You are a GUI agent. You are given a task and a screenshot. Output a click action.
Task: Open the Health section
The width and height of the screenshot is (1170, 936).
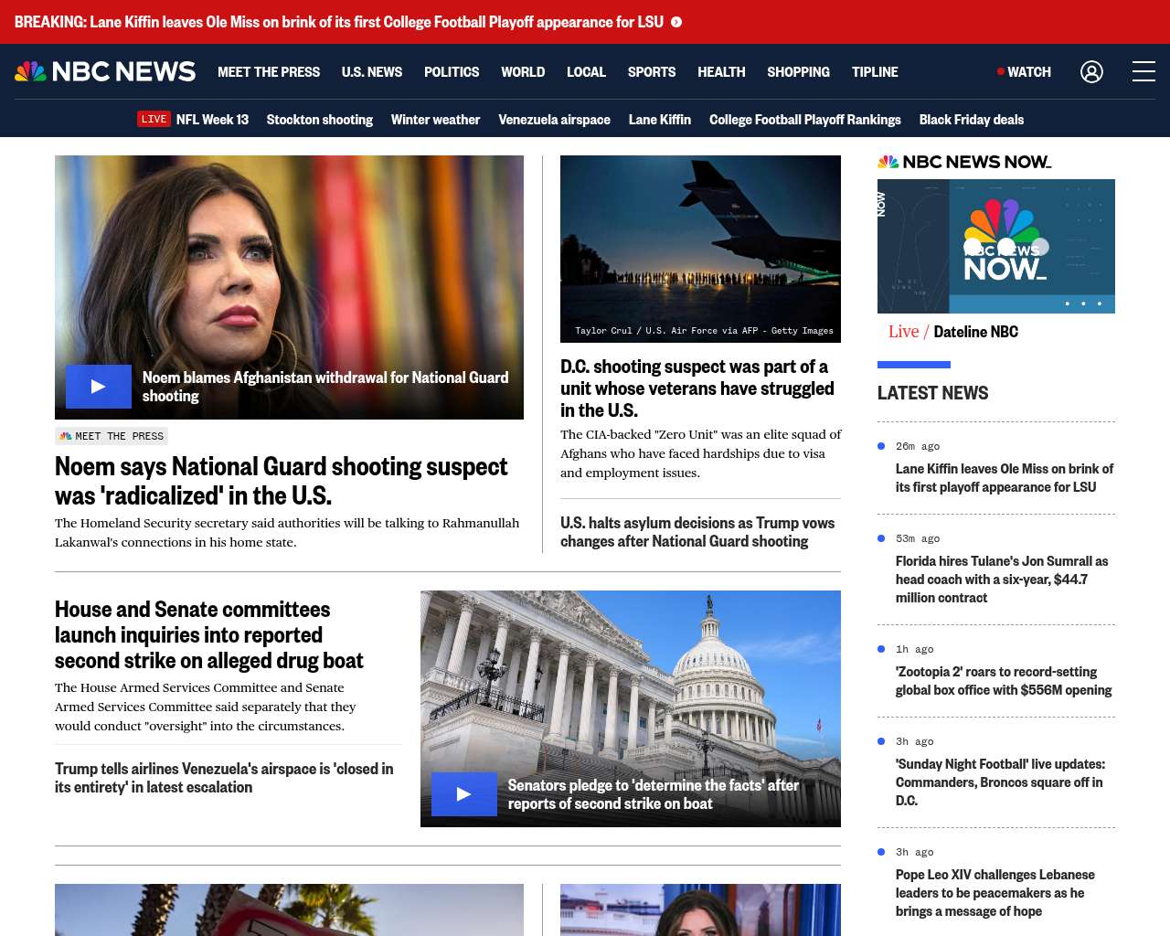pyautogui.click(x=721, y=71)
